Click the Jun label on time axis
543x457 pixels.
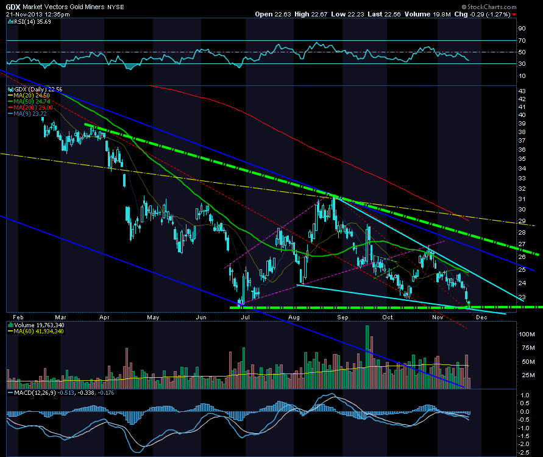tap(201, 317)
